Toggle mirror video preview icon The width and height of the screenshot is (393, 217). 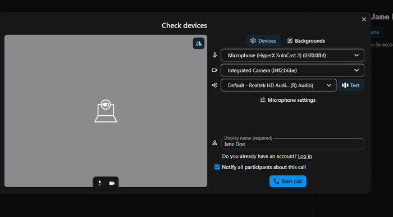click(x=199, y=43)
